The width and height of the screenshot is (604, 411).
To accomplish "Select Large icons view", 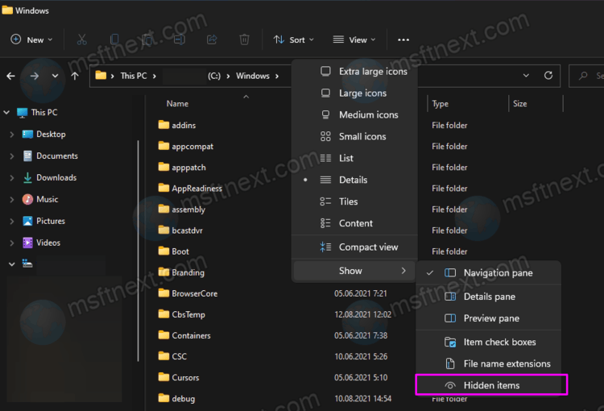I will [354, 93].
